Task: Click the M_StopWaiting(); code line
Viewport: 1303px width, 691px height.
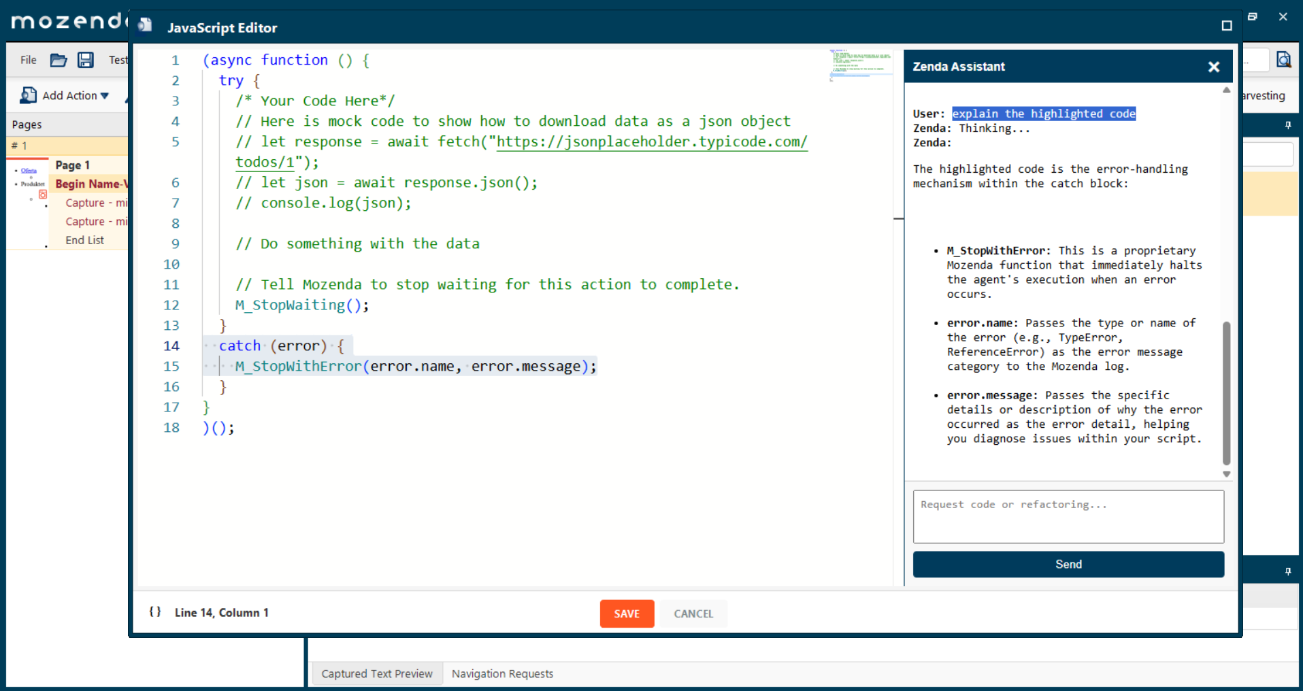Action: click(302, 305)
